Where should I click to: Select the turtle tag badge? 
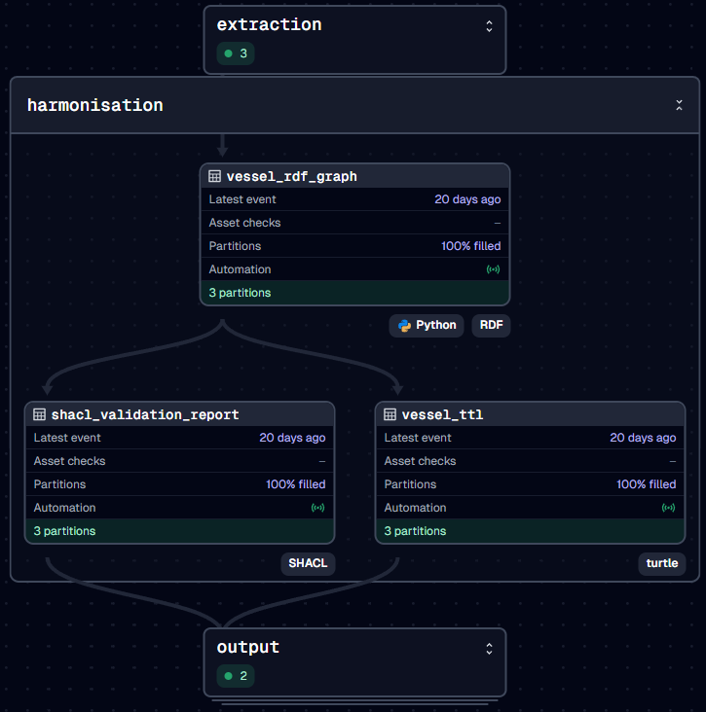[x=662, y=563]
